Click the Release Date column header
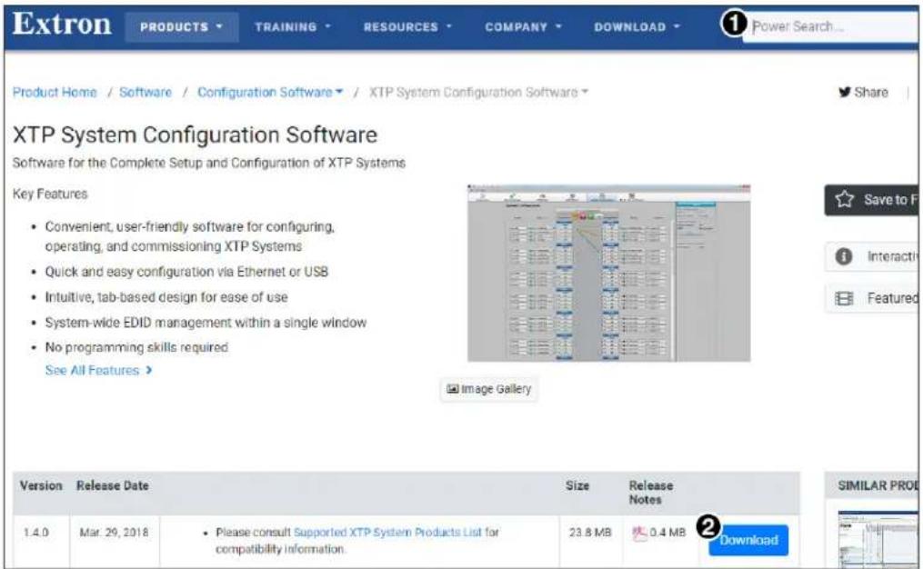This screenshot has height=569, width=923. (113, 485)
